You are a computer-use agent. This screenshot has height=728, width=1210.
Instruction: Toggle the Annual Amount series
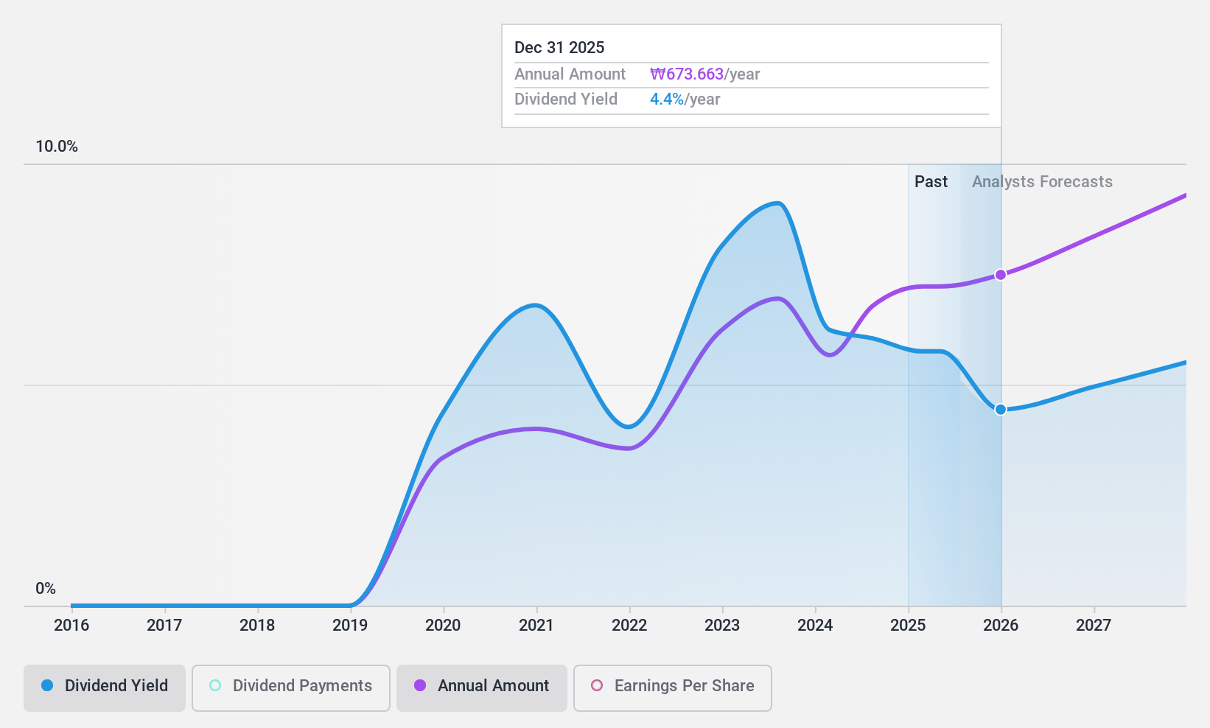[482, 688]
